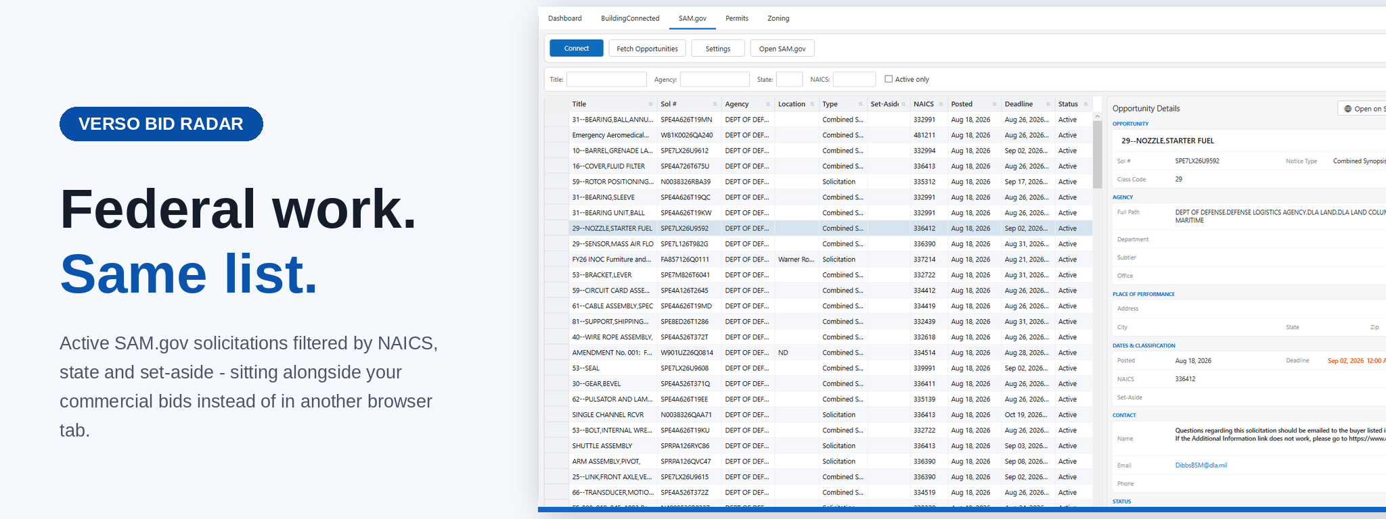Click table cell SPE7LX26U9592 in the Sol # column
Screen dimensions: 1386x519
685,228
